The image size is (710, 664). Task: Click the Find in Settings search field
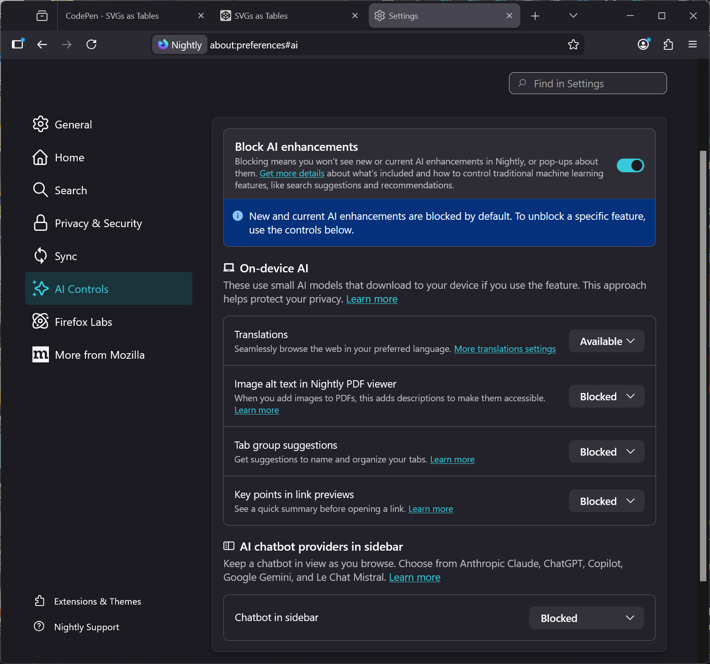[x=588, y=84]
